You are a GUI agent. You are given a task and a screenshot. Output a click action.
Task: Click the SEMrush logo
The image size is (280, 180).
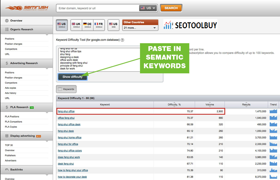click(x=27, y=8)
